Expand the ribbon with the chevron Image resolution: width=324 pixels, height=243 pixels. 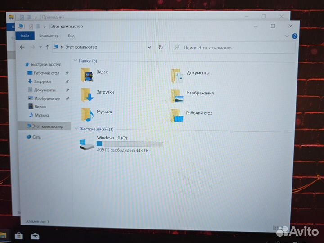pos(287,36)
